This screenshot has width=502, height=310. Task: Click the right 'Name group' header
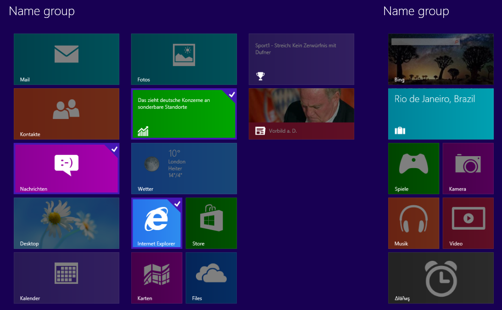tap(416, 11)
